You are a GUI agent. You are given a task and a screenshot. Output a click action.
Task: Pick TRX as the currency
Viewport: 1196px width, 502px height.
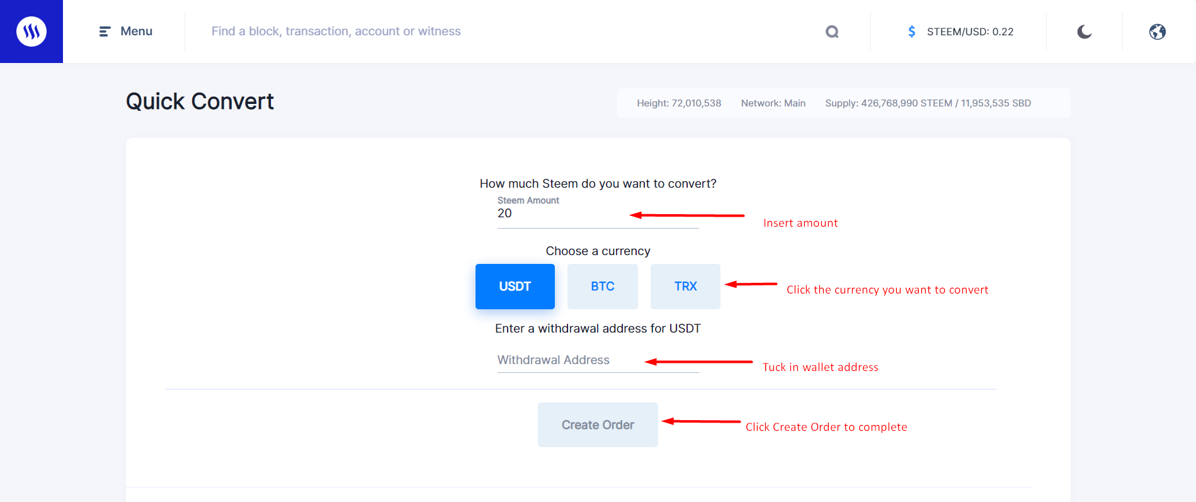pos(685,287)
